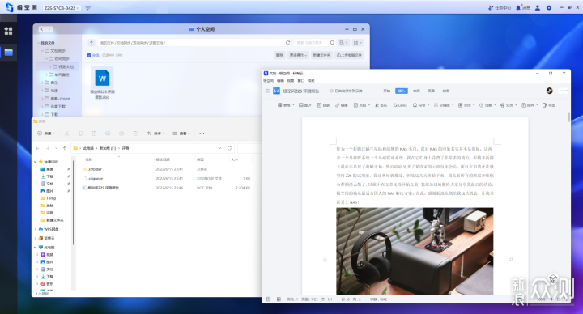
Task: Refresh the path bar in the 个人空间 window
Action: click(x=287, y=43)
